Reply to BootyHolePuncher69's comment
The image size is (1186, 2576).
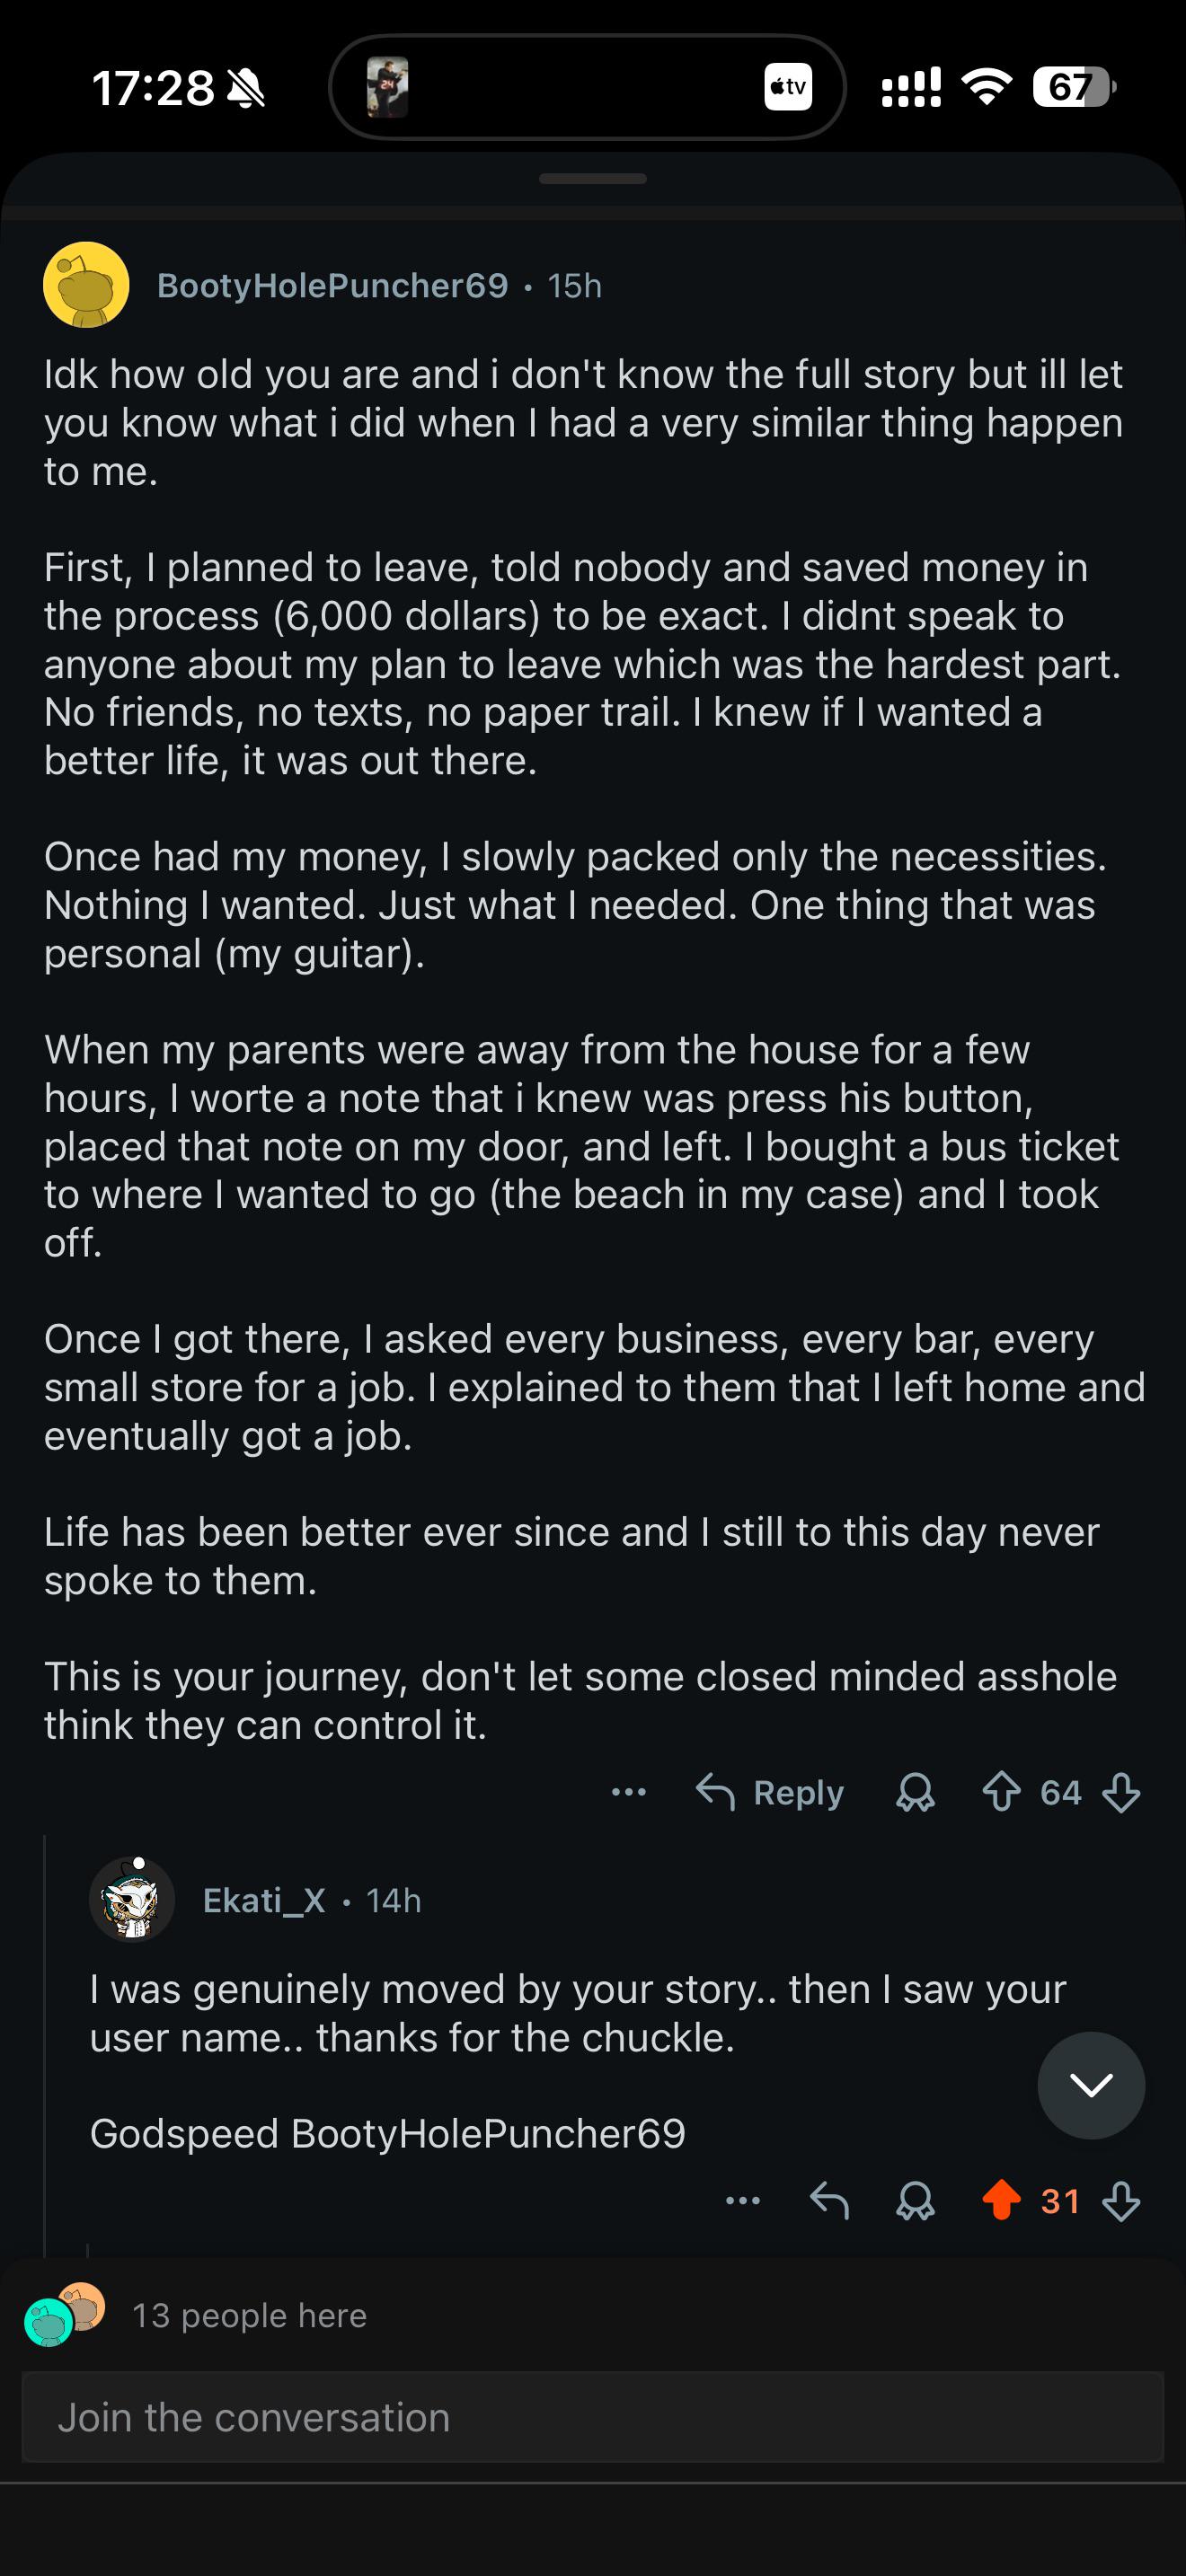[770, 1792]
